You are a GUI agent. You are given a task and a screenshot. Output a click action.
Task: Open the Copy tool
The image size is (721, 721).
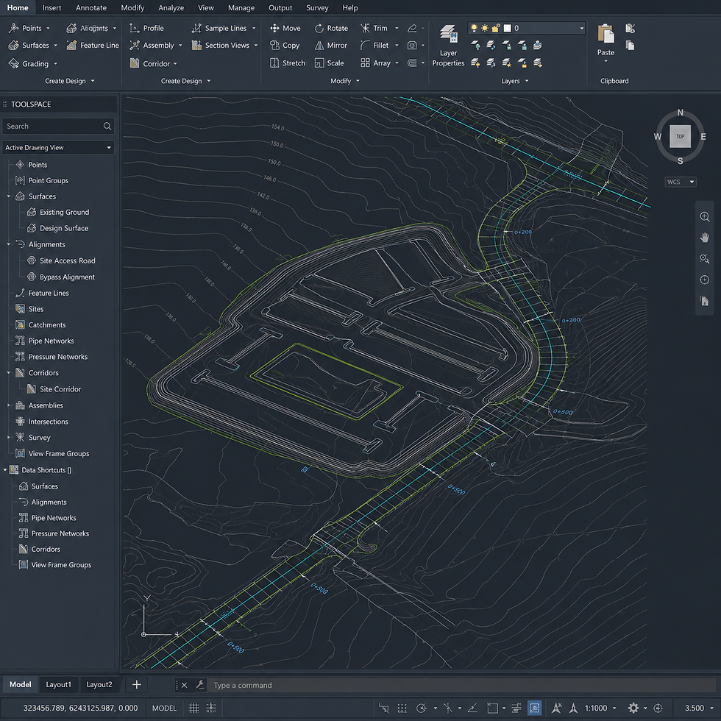click(285, 45)
